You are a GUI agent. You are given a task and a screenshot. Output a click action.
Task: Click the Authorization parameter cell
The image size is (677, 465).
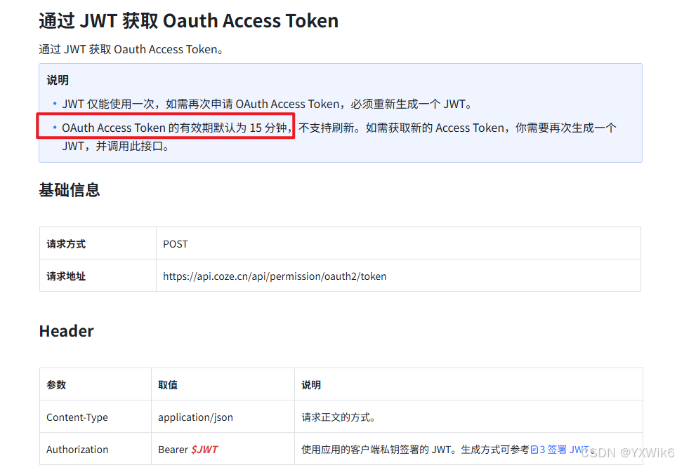[x=96, y=449]
